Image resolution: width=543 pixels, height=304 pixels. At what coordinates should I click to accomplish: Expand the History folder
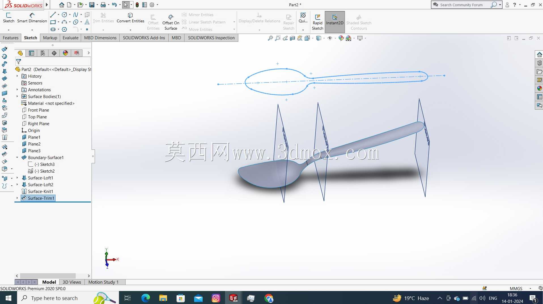tap(17, 76)
